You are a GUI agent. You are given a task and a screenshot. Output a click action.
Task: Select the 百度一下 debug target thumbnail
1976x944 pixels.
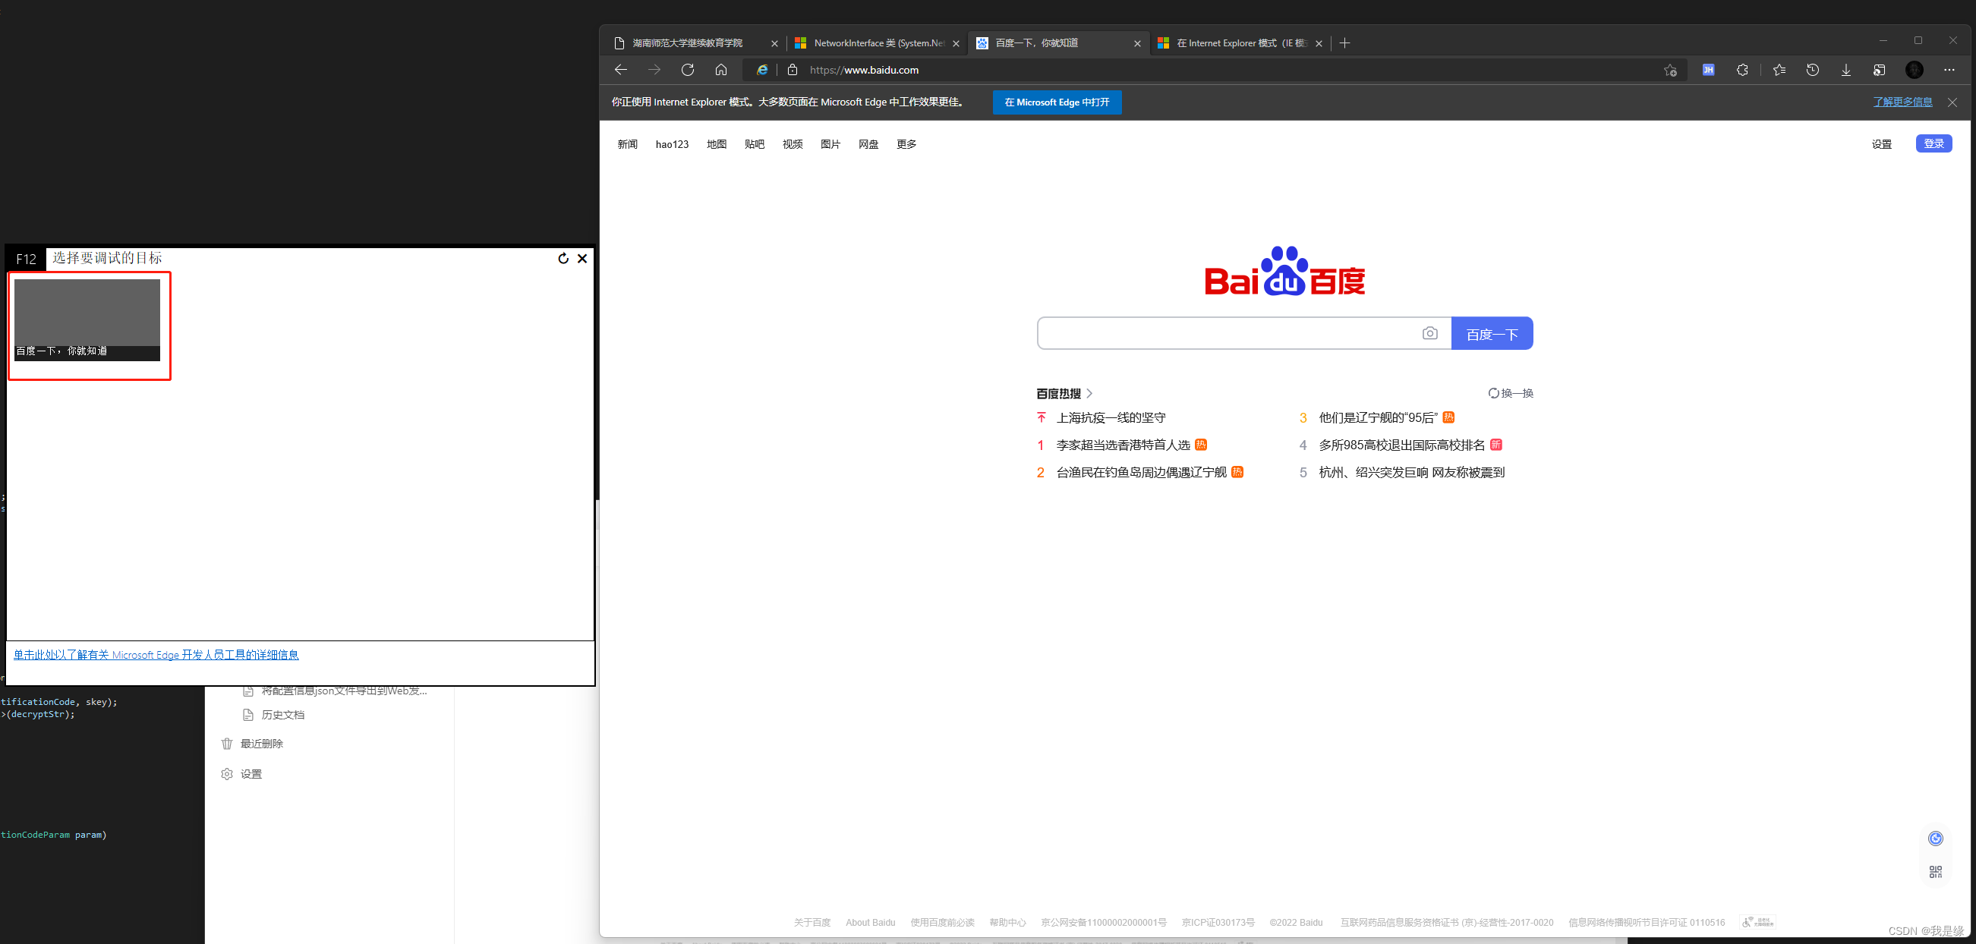click(87, 320)
